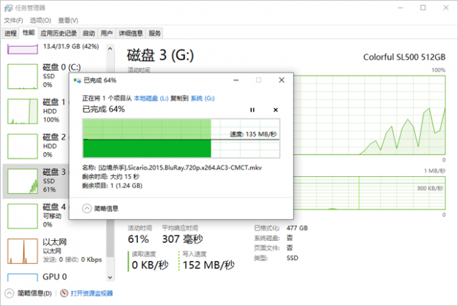This screenshot has width=458, height=306.
Task: Collapse Task Manager via 简略信息(D) chevron
Action: (9, 293)
